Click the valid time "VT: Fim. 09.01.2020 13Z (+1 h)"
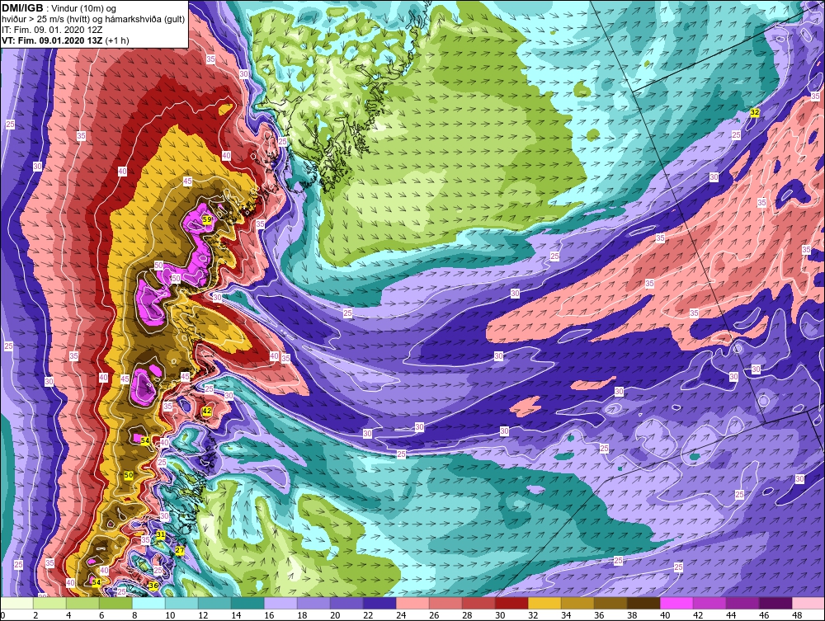Screen dimensions: 825x621 pos(65,40)
